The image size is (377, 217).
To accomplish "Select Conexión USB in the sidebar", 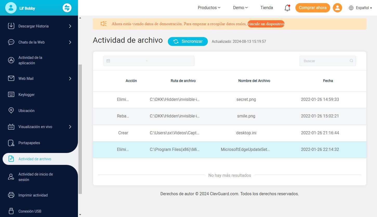I will tap(30, 211).
